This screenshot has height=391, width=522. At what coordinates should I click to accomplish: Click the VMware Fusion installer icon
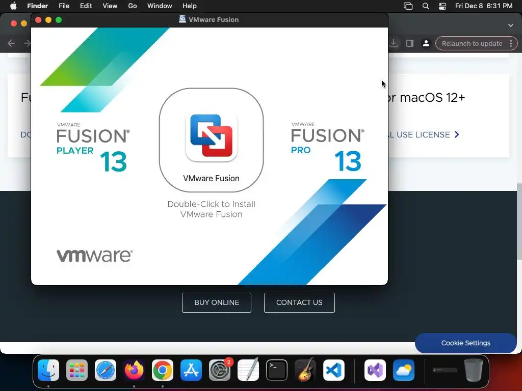coord(211,137)
